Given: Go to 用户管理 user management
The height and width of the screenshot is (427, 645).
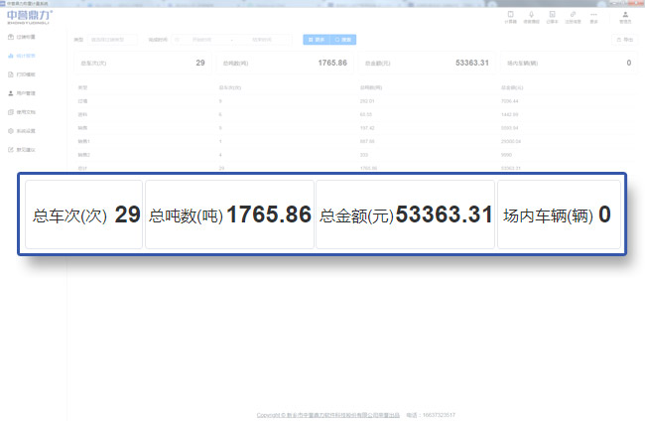Looking at the screenshot, I should [x=27, y=92].
